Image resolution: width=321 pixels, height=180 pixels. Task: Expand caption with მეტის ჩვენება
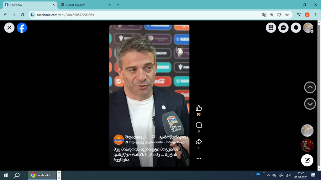(x=145, y=157)
